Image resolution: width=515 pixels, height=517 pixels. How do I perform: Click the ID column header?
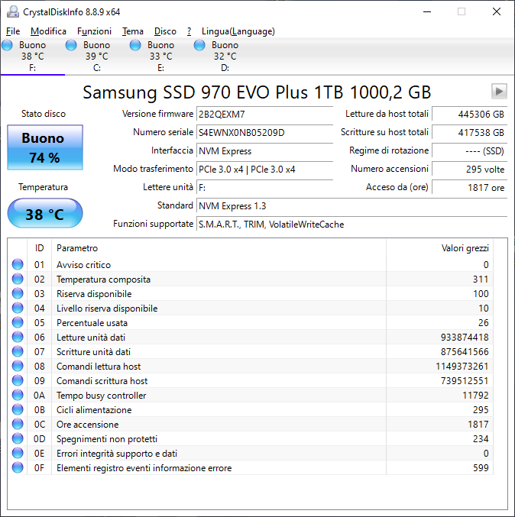pyautogui.click(x=39, y=248)
